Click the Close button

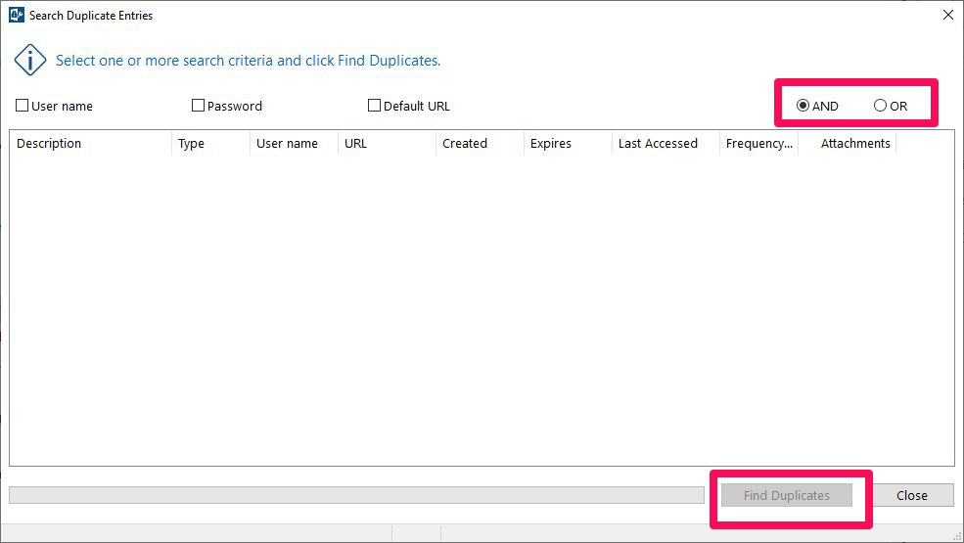point(912,495)
